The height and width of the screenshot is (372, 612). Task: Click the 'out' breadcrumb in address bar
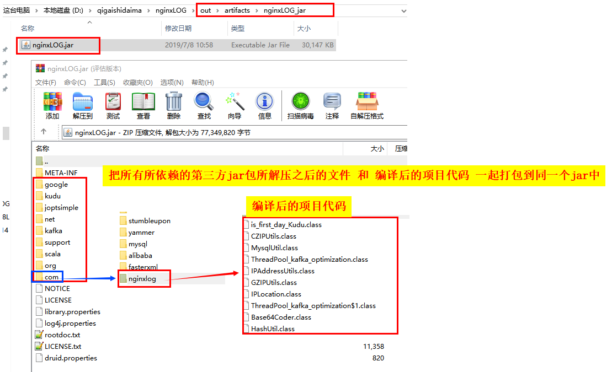[x=206, y=10]
